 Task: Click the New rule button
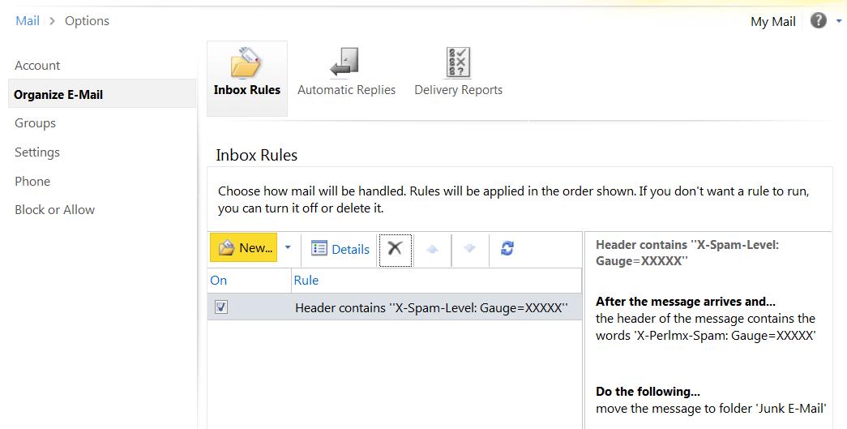(x=244, y=248)
